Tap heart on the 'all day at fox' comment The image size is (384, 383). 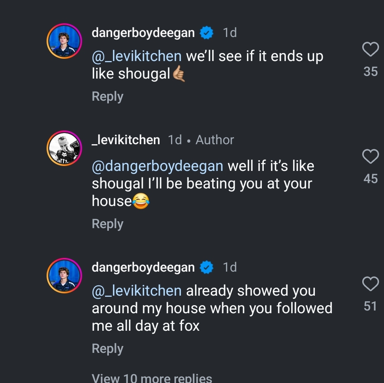(370, 284)
